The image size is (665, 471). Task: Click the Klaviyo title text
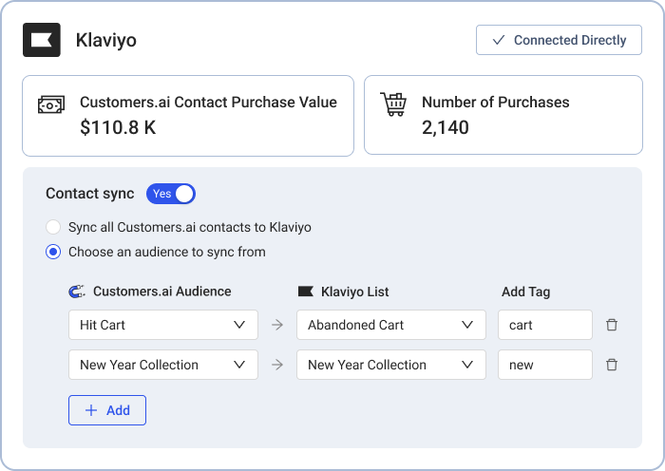[x=106, y=40]
